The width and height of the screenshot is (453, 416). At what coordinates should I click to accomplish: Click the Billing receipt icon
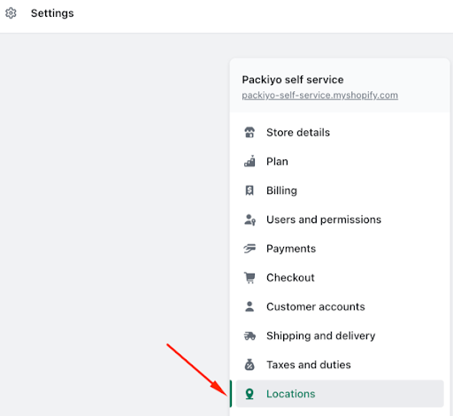(250, 190)
